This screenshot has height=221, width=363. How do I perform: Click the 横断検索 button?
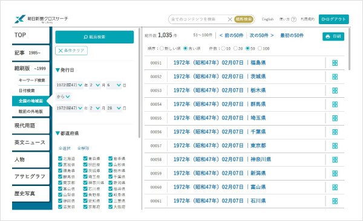pyautogui.click(x=244, y=19)
